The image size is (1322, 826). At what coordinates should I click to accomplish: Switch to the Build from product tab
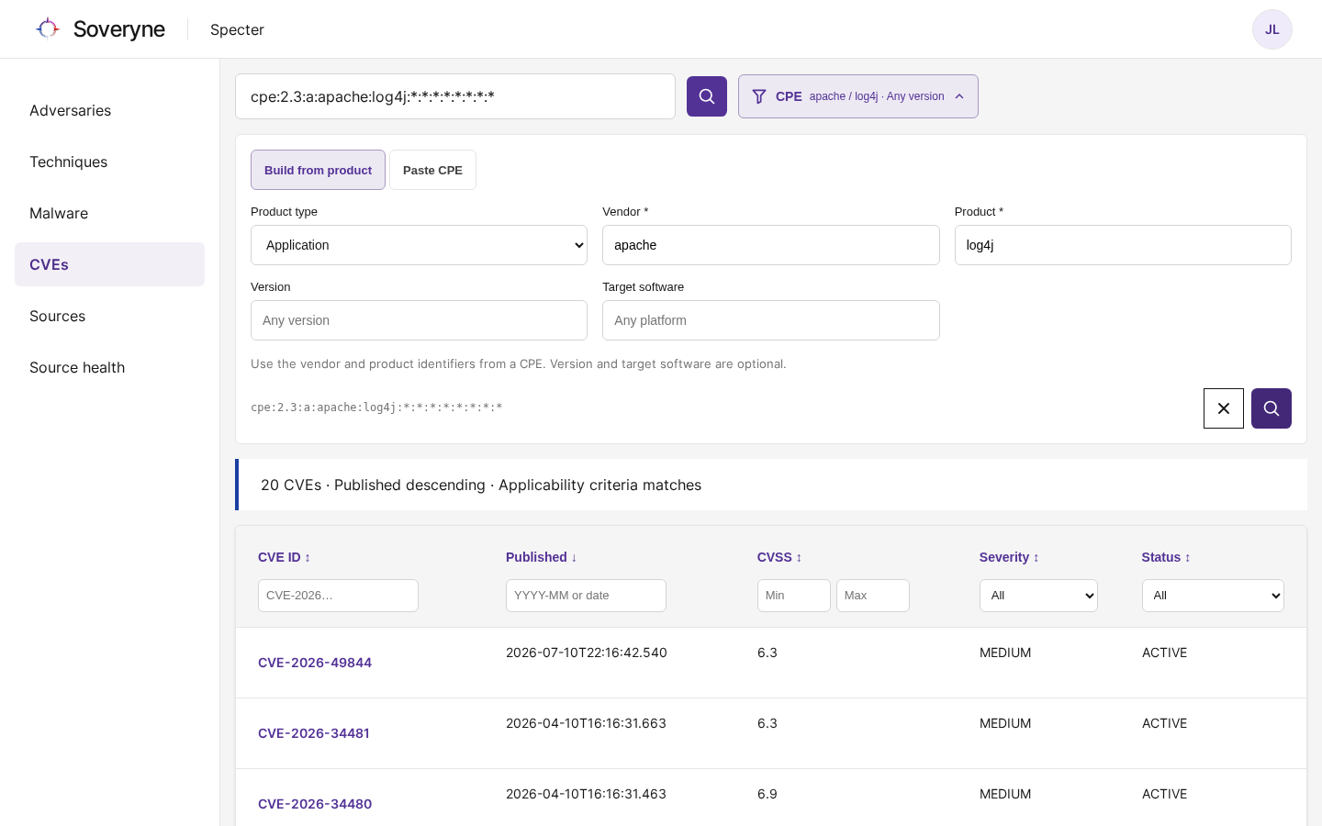click(x=318, y=170)
